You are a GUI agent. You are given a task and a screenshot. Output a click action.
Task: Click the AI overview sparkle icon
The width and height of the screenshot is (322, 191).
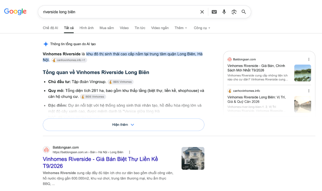[46, 44]
